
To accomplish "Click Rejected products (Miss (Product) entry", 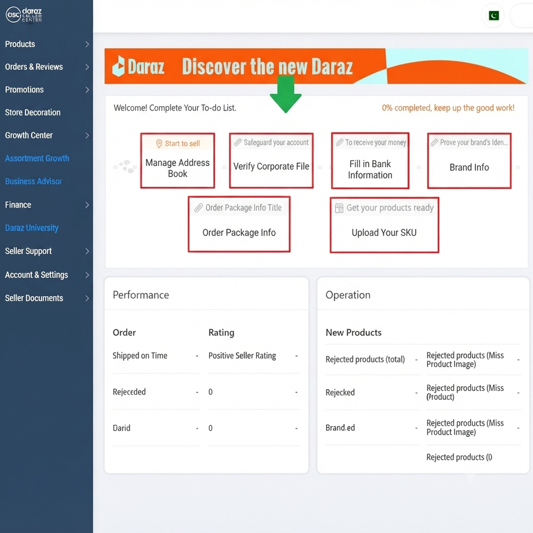I will (x=465, y=393).
